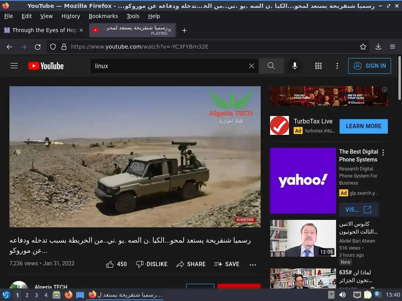Open The Best Digital Phone Systems link
The width and height of the screenshot is (402, 301).
358,156
